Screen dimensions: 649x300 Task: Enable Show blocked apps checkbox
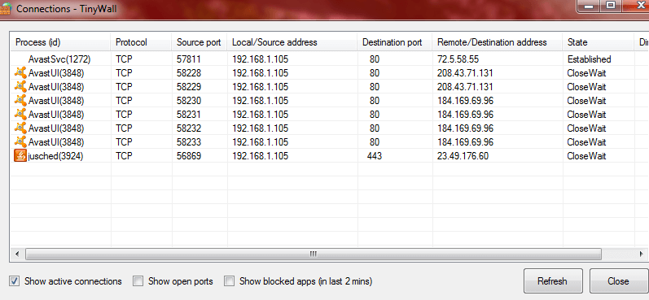(230, 281)
